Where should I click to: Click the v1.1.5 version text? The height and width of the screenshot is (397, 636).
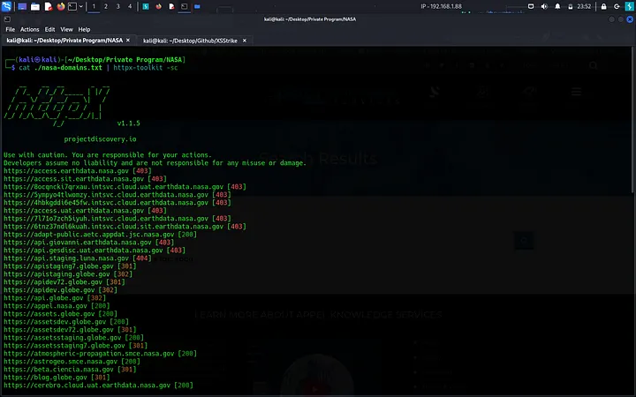pyautogui.click(x=129, y=124)
